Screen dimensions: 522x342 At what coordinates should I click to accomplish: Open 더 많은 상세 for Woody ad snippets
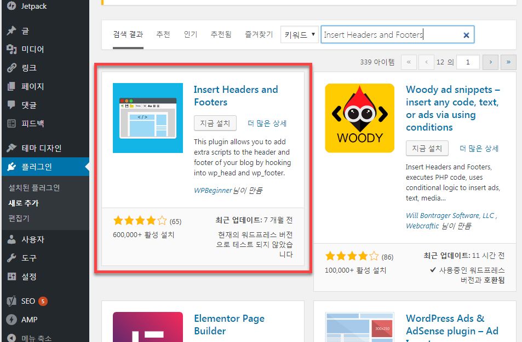479,149
